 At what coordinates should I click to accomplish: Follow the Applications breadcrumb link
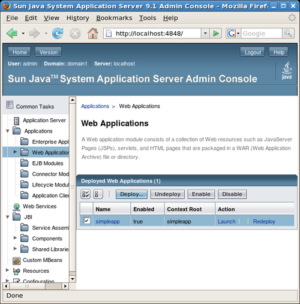[x=95, y=106]
